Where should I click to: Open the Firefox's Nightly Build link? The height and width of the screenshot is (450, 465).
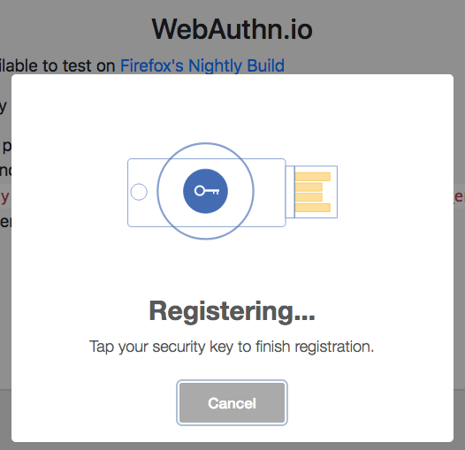coord(202,65)
